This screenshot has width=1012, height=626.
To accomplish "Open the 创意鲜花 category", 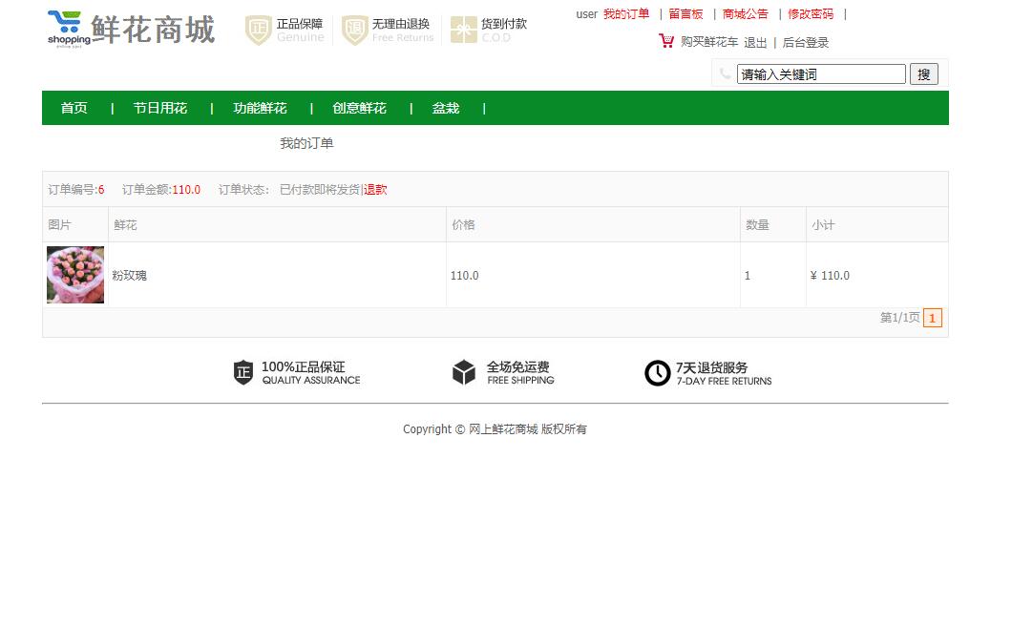I will pyautogui.click(x=359, y=108).
